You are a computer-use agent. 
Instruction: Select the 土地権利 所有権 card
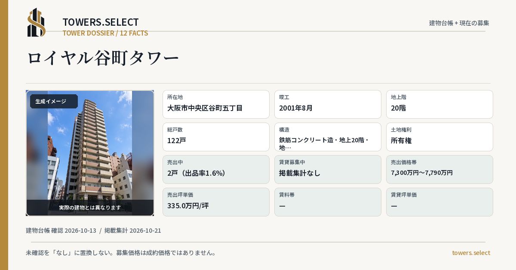click(x=439, y=137)
